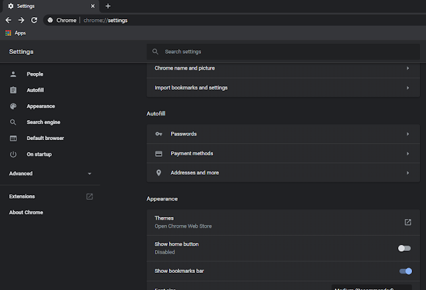Expand the Advanced settings section
The width and height of the screenshot is (426, 290).
(x=50, y=174)
